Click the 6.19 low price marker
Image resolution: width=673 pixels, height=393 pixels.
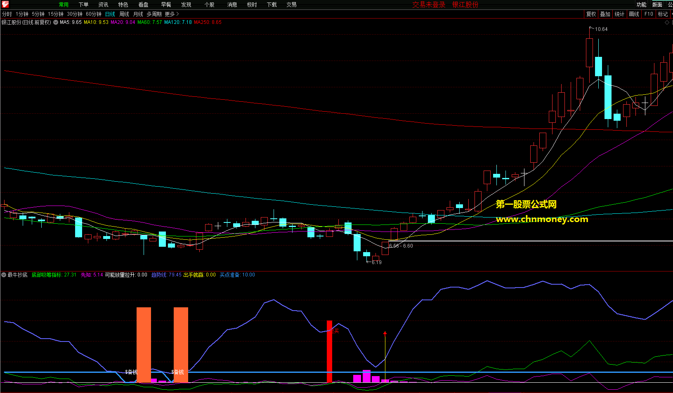pos(376,262)
